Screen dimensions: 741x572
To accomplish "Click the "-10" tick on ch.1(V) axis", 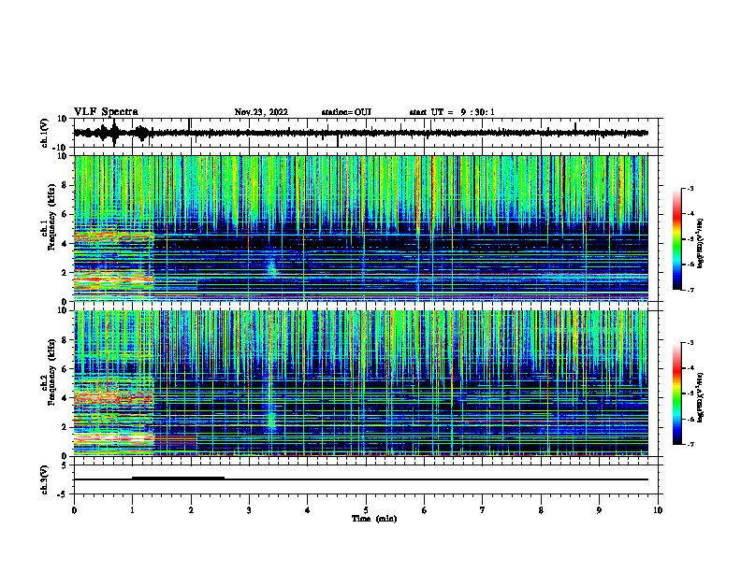I will point(61,148).
